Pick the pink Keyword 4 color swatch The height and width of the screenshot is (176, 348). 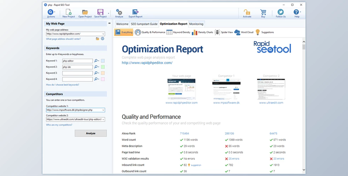point(103,79)
